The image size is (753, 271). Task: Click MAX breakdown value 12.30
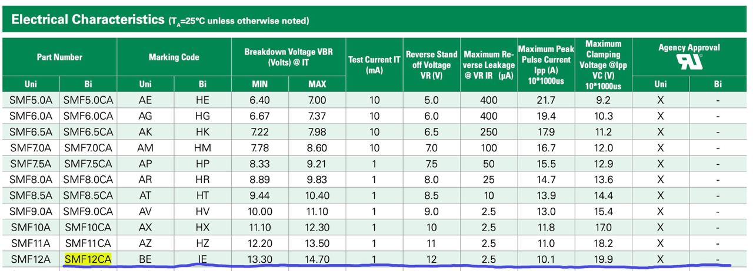click(317, 227)
